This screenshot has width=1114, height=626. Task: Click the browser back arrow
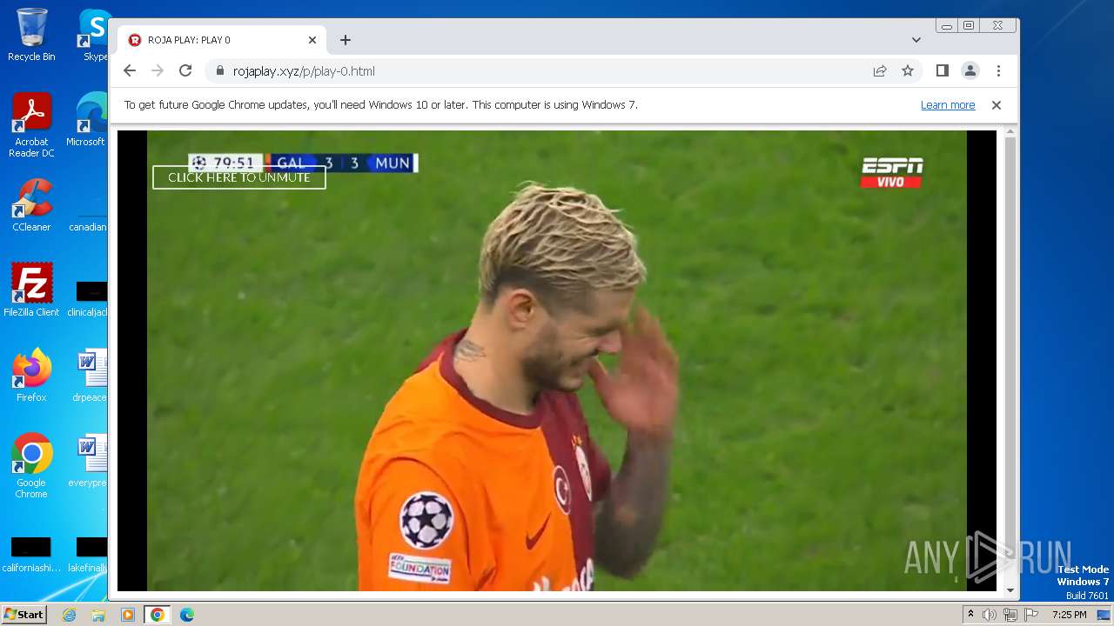tap(130, 71)
